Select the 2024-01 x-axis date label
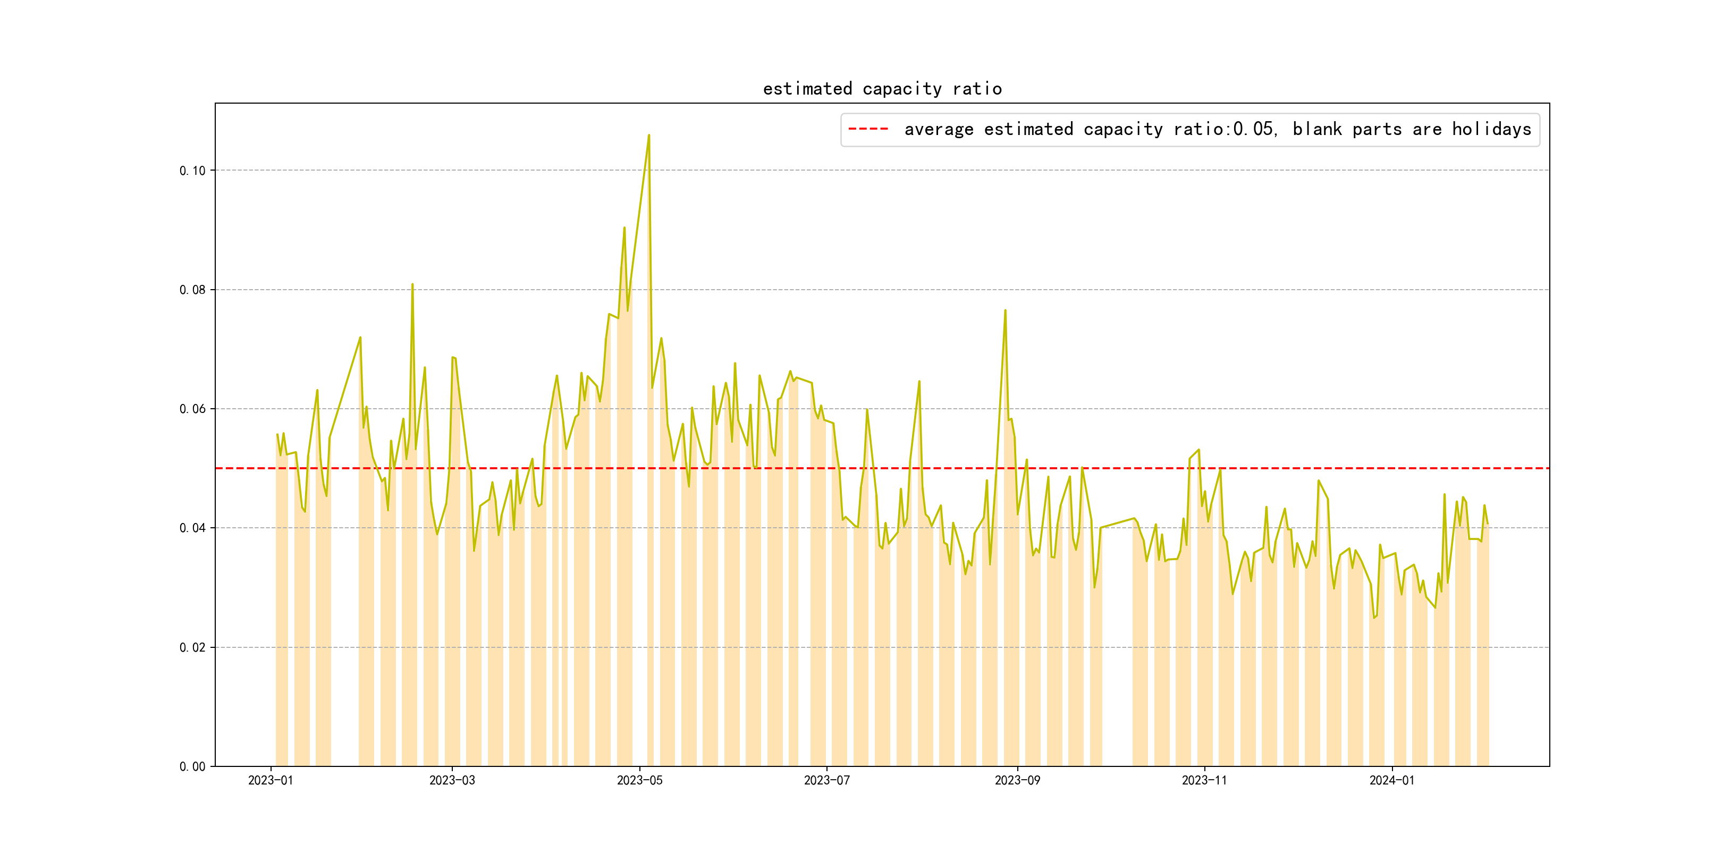This screenshot has width=1722, height=861. coord(1392,780)
